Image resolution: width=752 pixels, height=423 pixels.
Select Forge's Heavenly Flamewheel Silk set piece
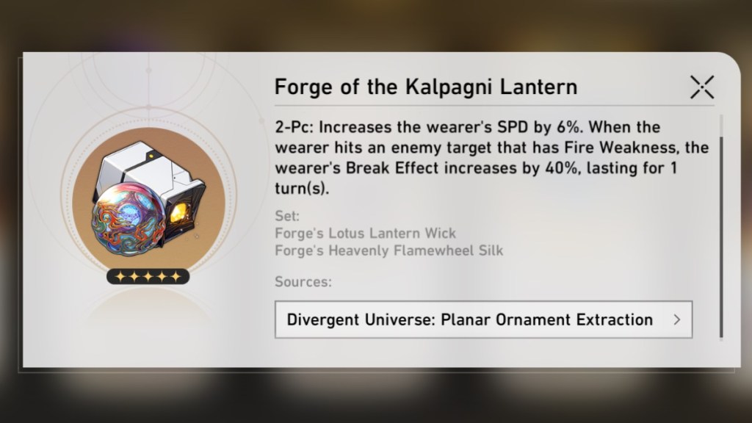coord(389,250)
